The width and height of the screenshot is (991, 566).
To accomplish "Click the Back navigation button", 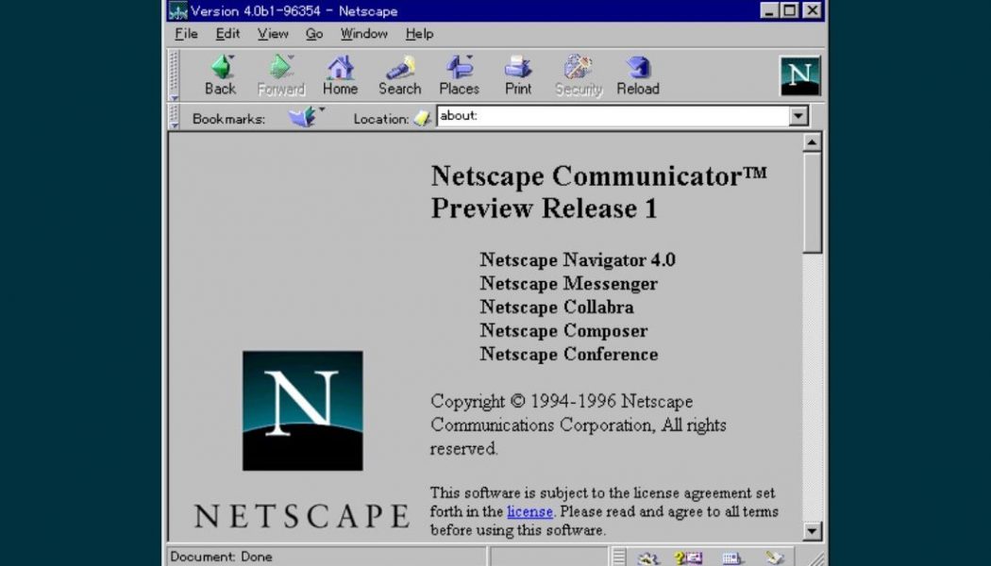I will (x=220, y=75).
